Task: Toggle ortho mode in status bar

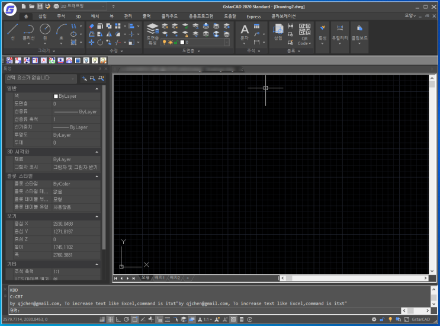Action: click(118, 319)
